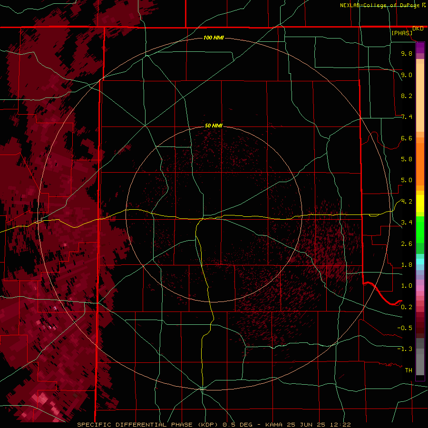428x428 pixels.
Task: Click the 9.8 legend value
Action: 407,53
